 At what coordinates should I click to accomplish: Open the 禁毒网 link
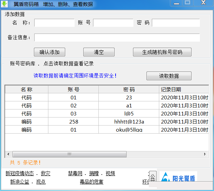75,174
